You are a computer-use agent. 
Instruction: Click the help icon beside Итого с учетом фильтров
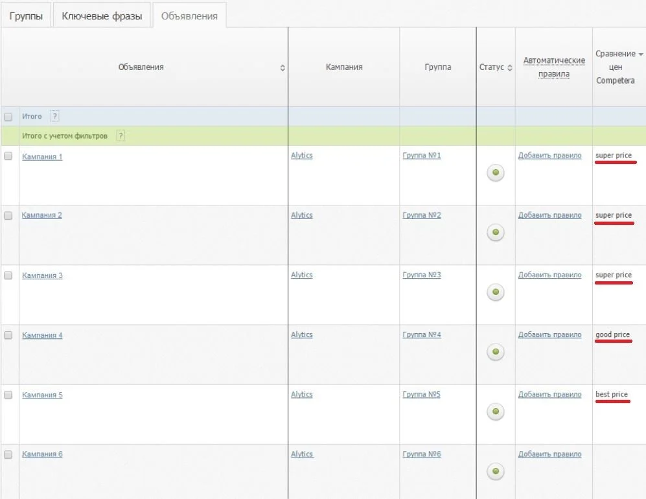(x=121, y=136)
